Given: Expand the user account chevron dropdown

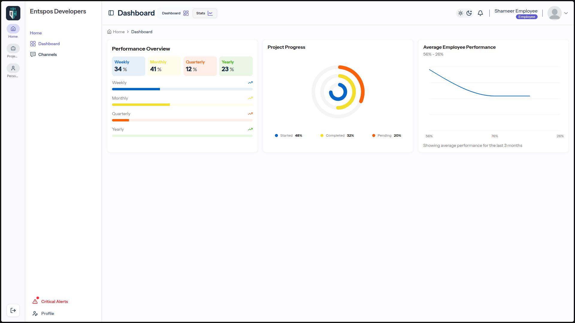Looking at the screenshot, I should (x=566, y=13).
